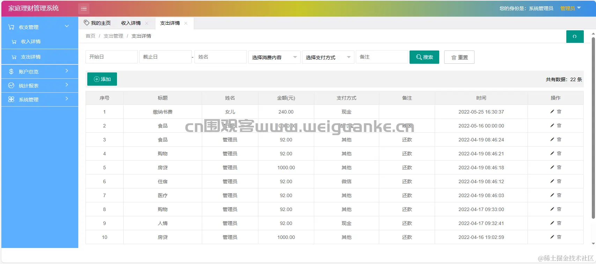The width and height of the screenshot is (596, 264).
Task: Click pencil edit icon for row 2
Action: coord(552,125)
